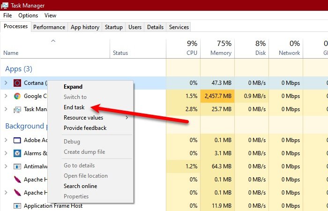The width and height of the screenshot is (328, 211).
Task: Click the 47.3 MB memory cell
Action: [x=217, y=83]
